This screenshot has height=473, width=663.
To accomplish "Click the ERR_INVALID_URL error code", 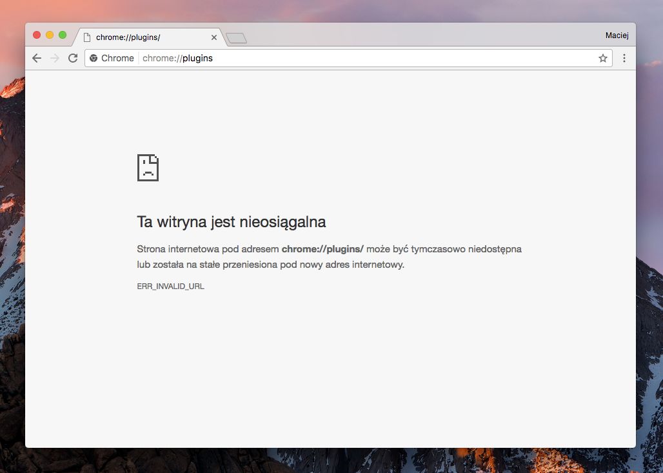I will click(170, 287).
